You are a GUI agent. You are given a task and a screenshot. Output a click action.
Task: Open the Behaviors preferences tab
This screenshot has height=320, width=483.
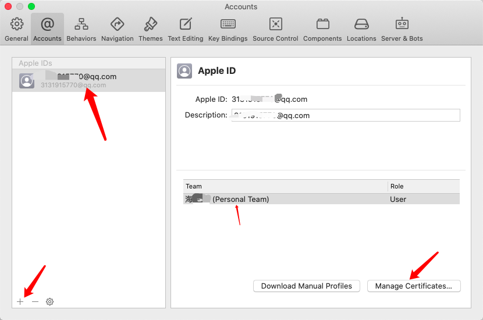coord(81,29)
